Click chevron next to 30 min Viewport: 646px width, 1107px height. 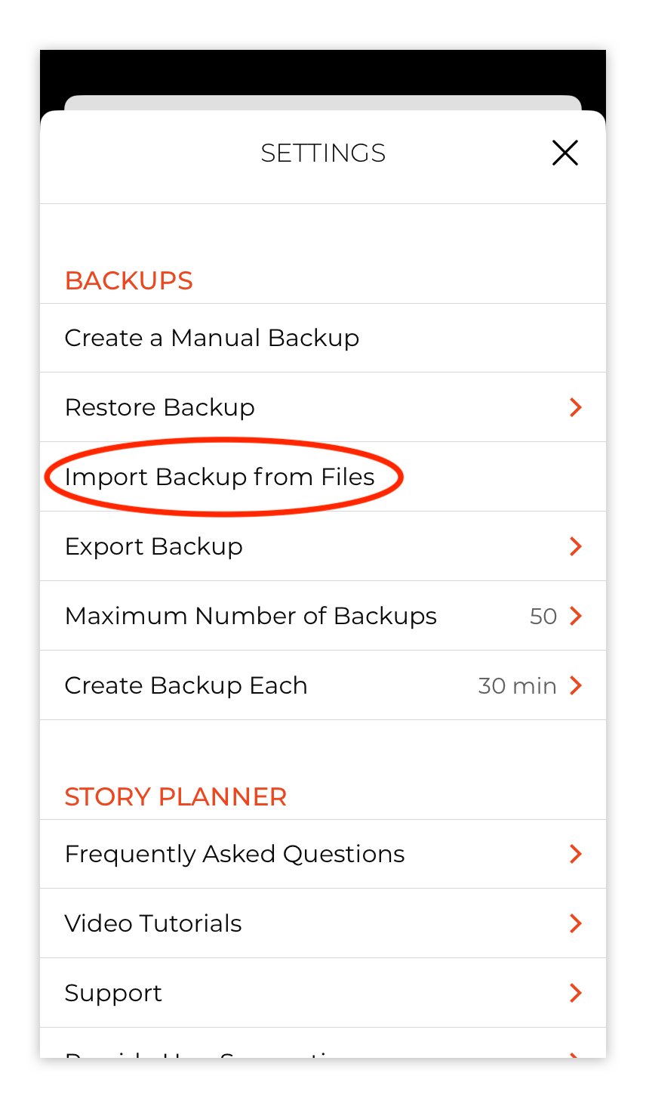coord(576,685)
